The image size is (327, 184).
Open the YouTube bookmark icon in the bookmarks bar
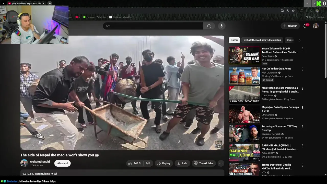click(x=77, y=17)
